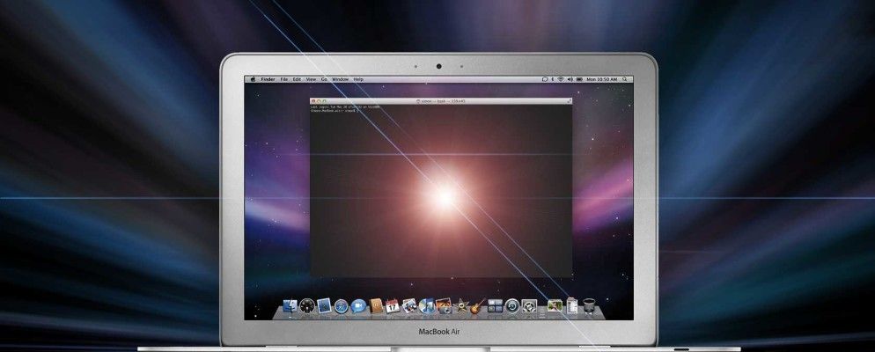Open Photo Booth in the Dock
The image size is (875, 352).
coord(444,305)
